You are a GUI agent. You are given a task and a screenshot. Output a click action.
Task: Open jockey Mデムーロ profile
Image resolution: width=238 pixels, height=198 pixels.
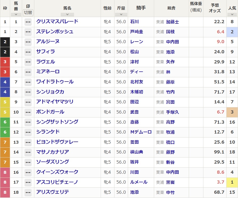pos(141,132)
